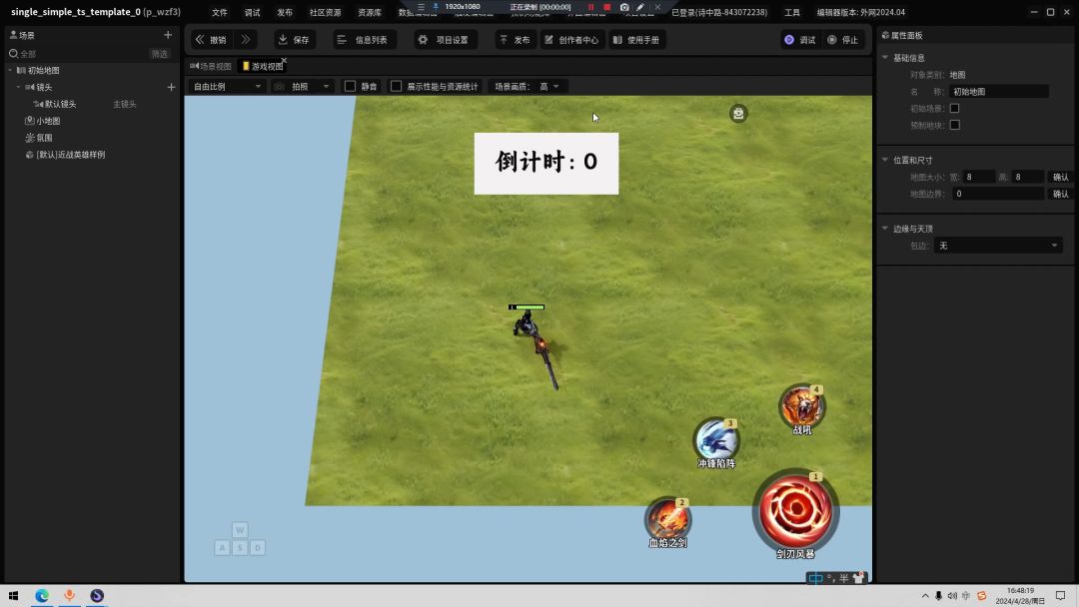Open the 包边 dropdown set to 无
Image resolution: width=1079 pixels, height=607 pixels.
(x=997, y=246)
